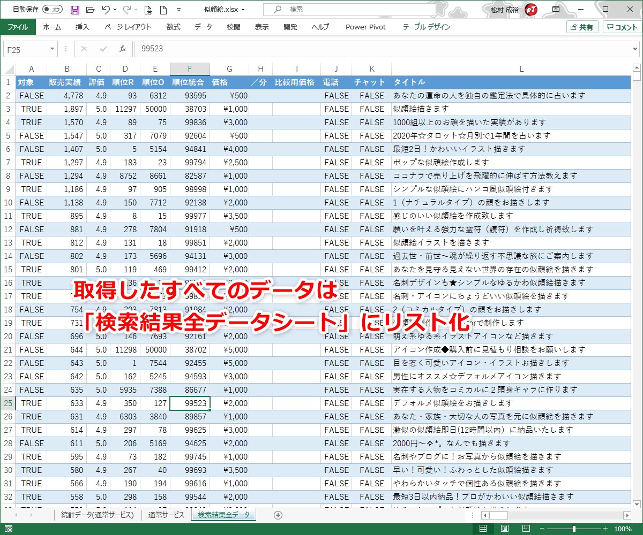The image size is (643, 535).
Task: Switch to Page Break Preview icon
Action: click(526, 529)
